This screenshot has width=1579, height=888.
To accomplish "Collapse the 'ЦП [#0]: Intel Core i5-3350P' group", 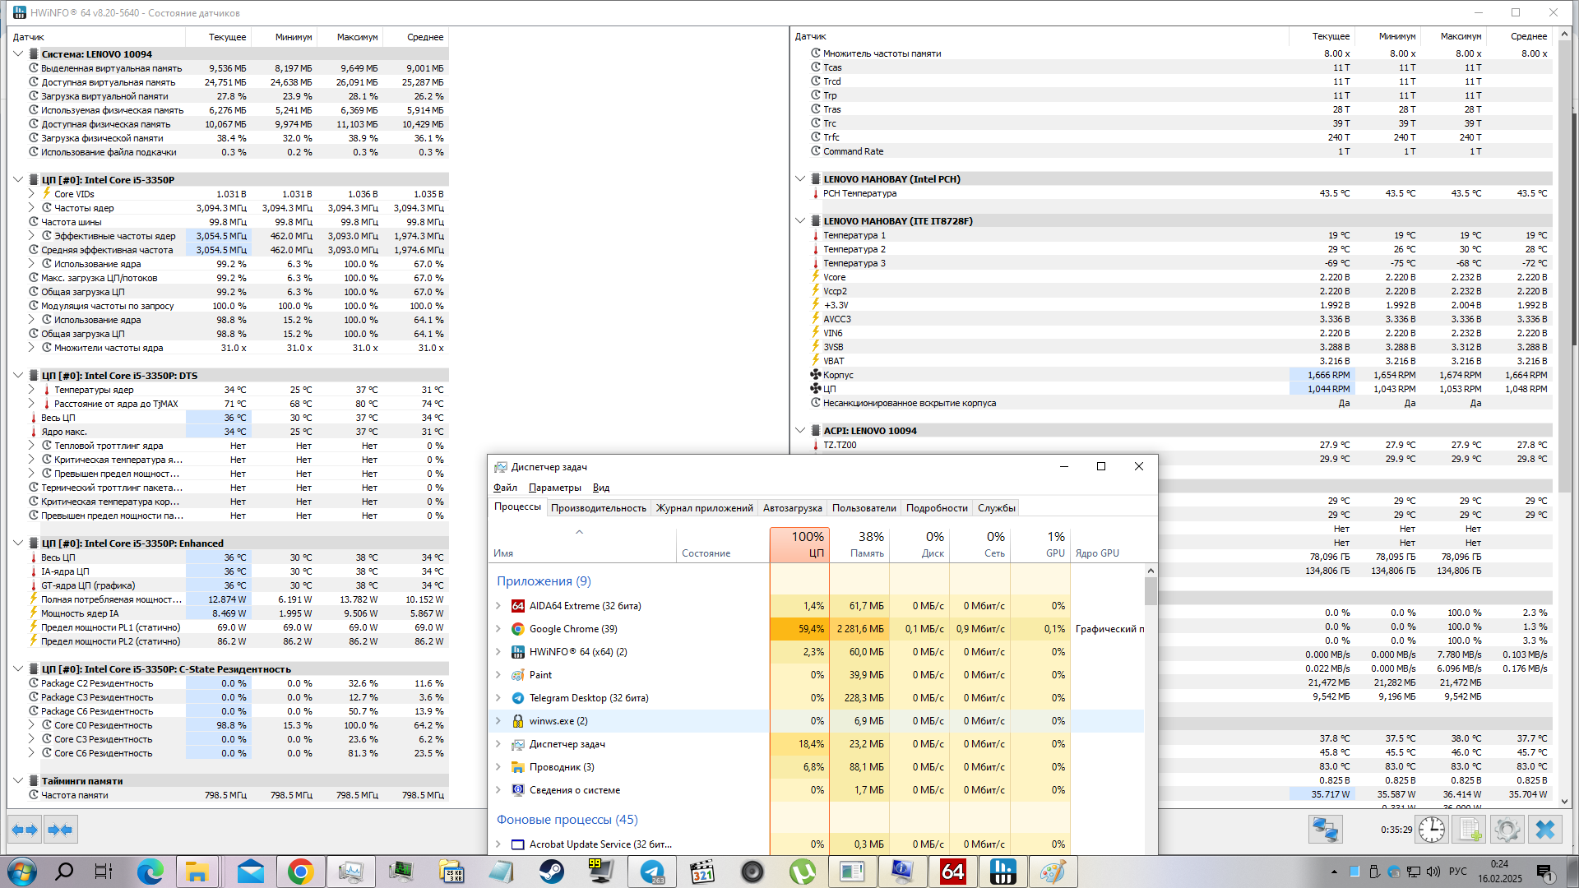I will 18,180.
